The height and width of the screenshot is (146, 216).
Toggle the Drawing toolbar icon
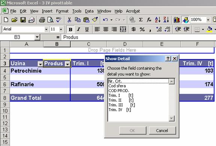(x=185, y=20)
